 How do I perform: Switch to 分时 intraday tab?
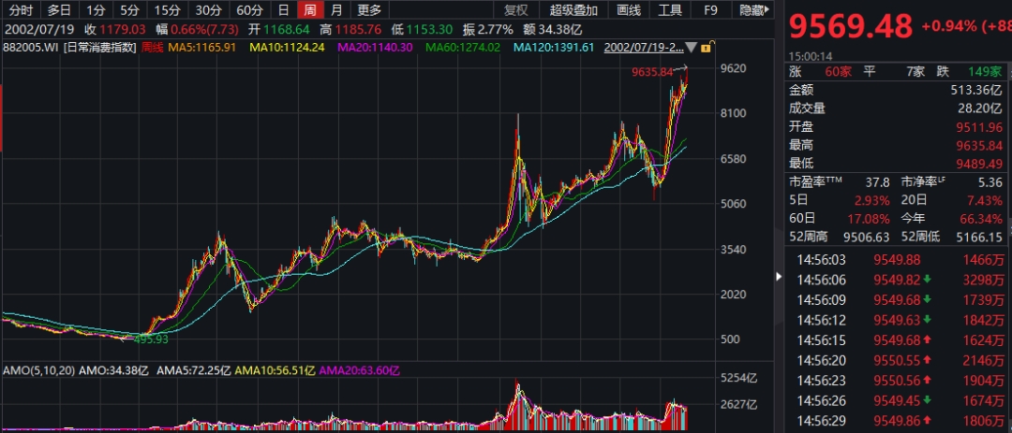[21, 9]
